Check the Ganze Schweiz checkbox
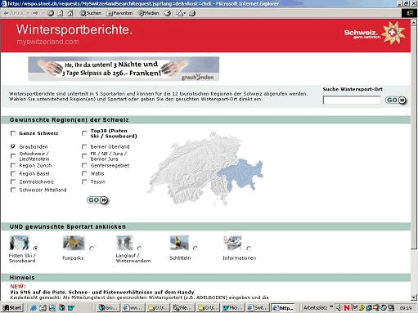Image resolution: width=418 pixels, height=313 pixels. tap(13, 133)
